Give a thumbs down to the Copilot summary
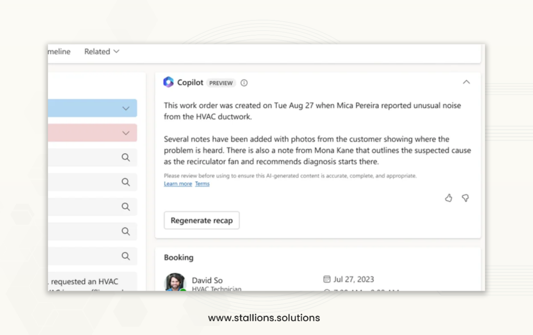This screenshot has height=335, width=533. (465, 198)
